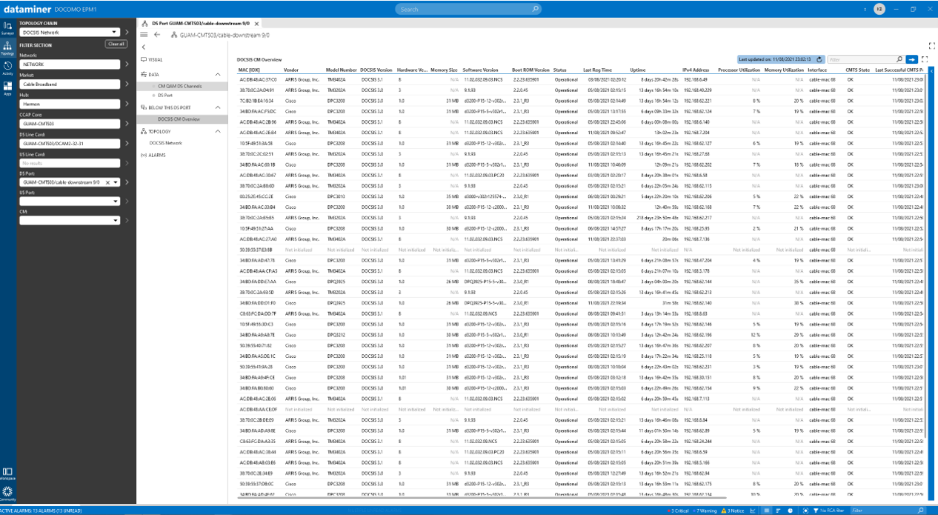Switch to DS Port GUAM-CMTS03 tab

[202, 23]
